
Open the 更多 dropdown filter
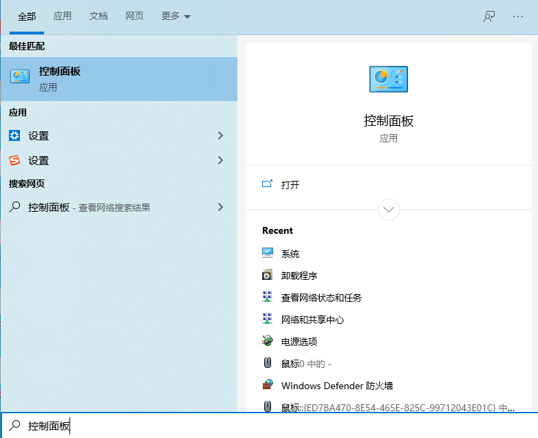tap(175, 16)
